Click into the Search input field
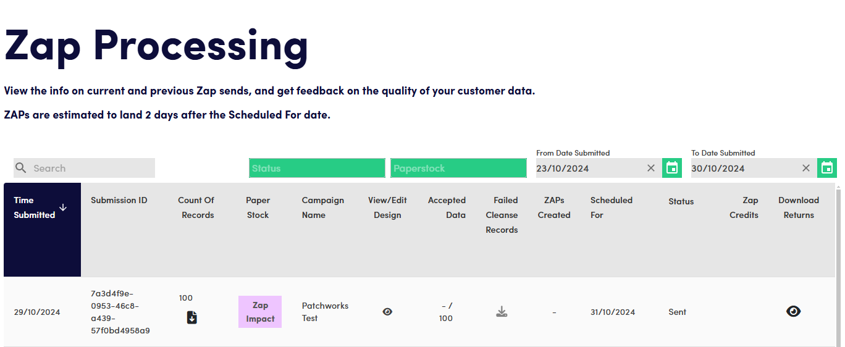 91,168
